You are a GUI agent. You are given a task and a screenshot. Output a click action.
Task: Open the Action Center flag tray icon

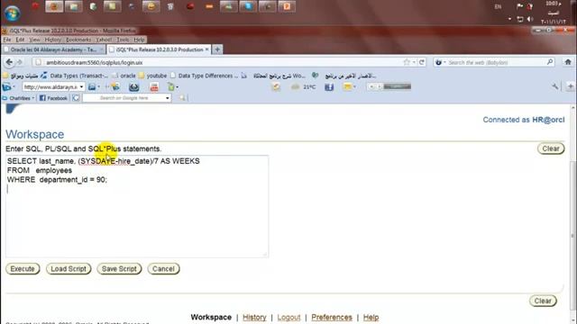[519, 6]
